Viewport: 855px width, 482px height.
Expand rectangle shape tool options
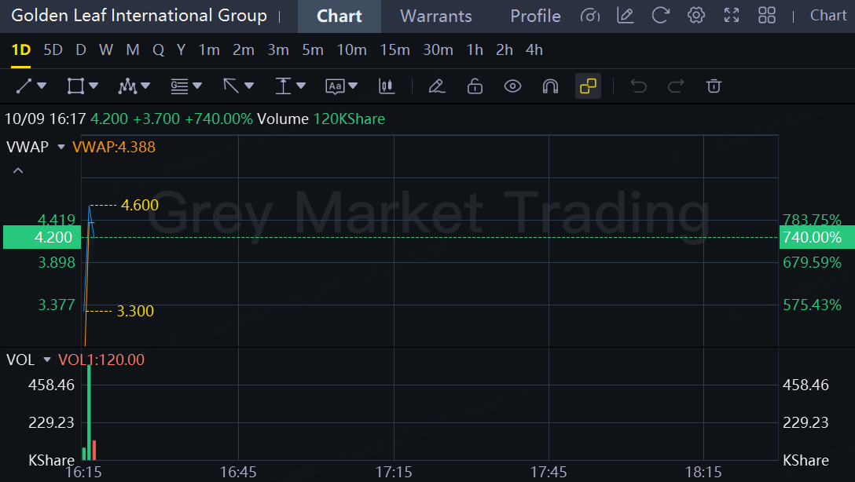click(94, 86)
